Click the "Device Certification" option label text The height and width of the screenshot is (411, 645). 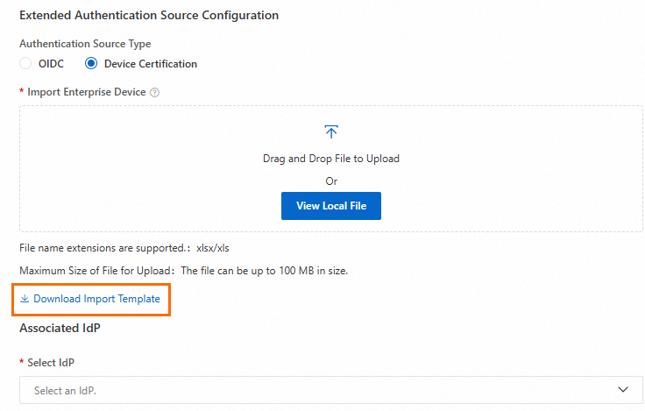coord(151,64)
